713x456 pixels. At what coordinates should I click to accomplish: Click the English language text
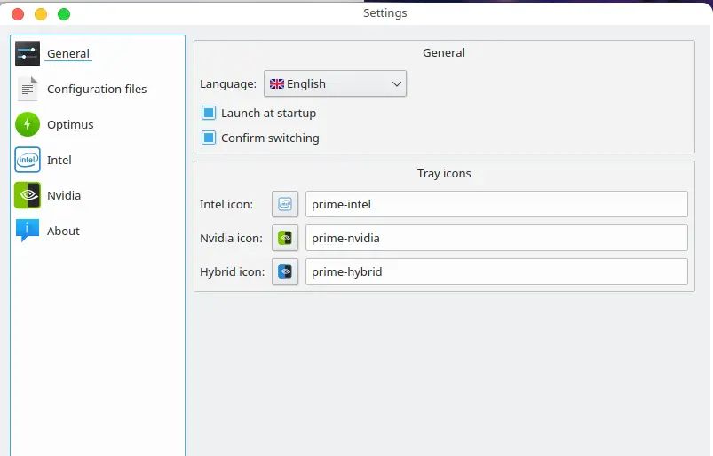click(306, 84)
